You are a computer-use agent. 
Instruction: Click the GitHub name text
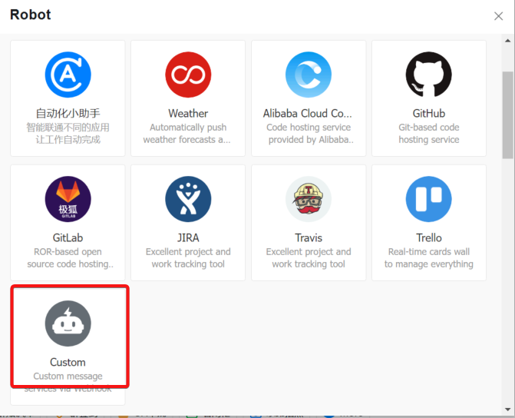[429, 114]
